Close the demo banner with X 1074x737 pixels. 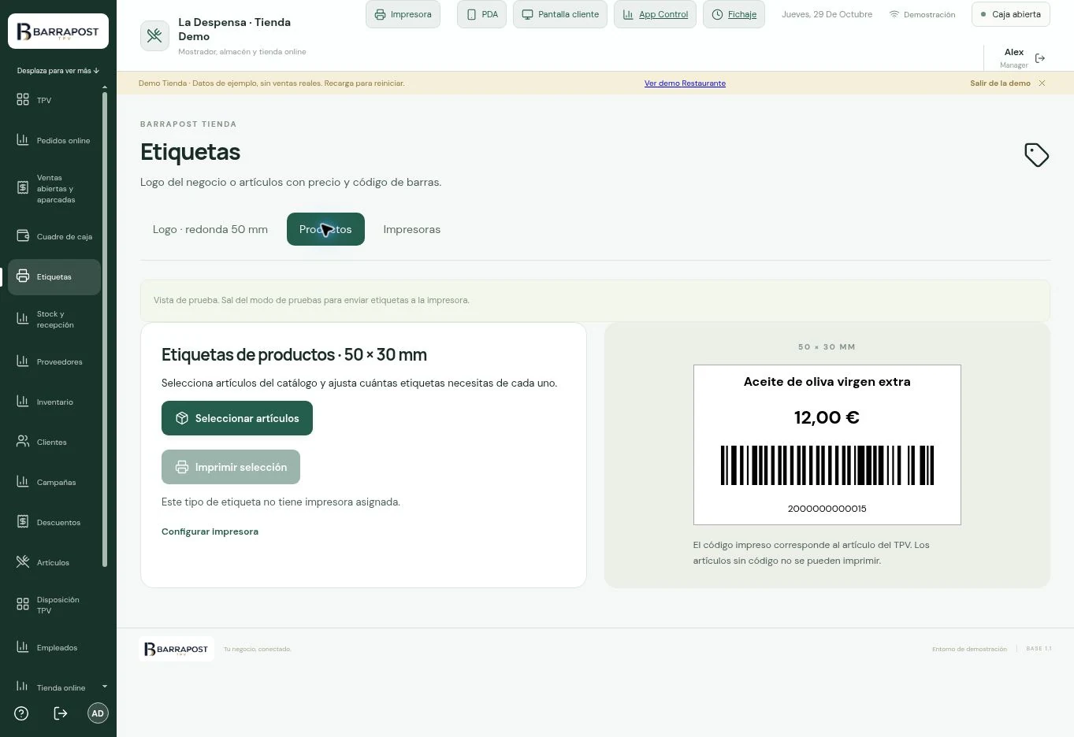(1042, 83)
